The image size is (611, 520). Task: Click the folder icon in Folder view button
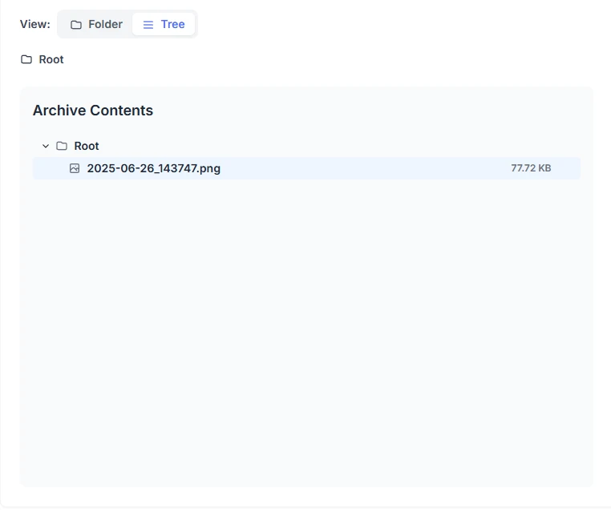click(x=76, y=25)
